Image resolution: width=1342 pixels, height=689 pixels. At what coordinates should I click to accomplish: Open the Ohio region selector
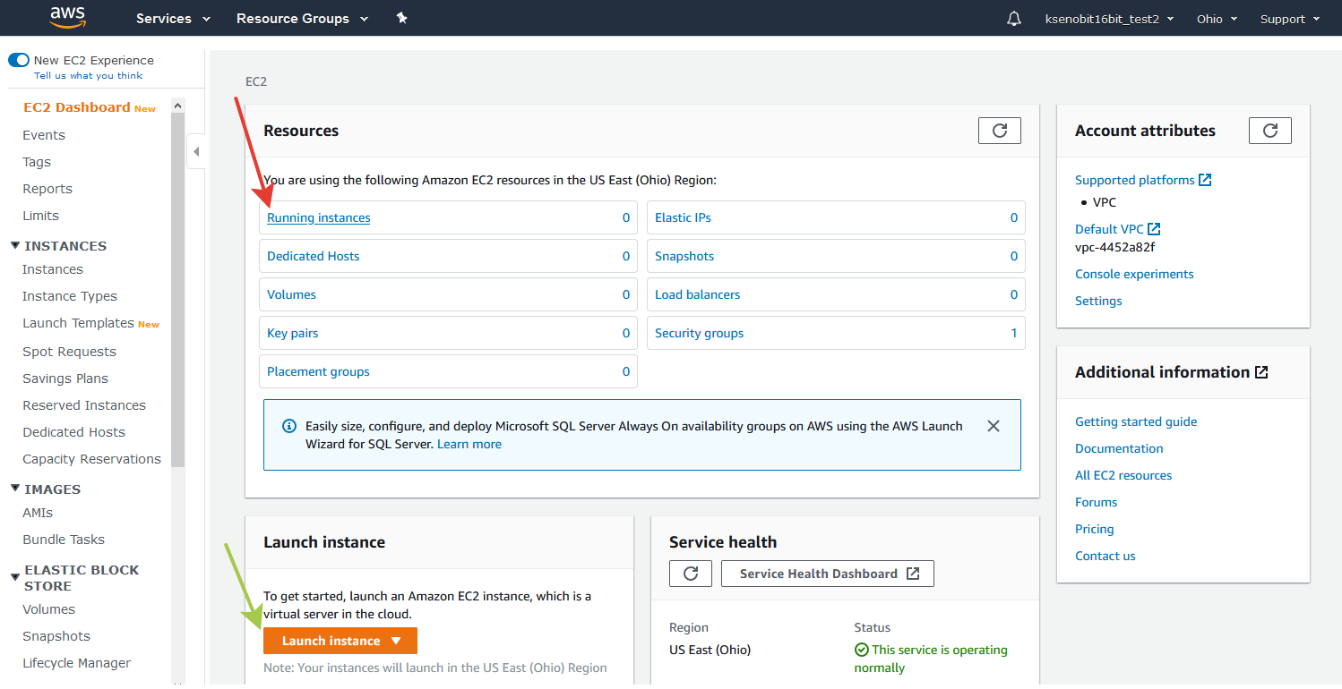point(1216,19)
